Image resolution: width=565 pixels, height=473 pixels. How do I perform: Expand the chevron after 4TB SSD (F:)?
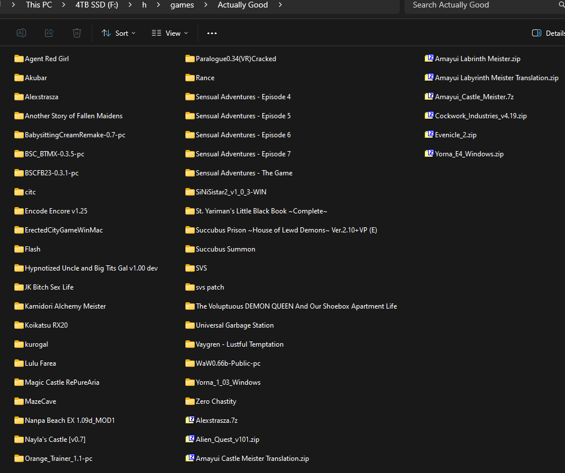tap(130, 5)
